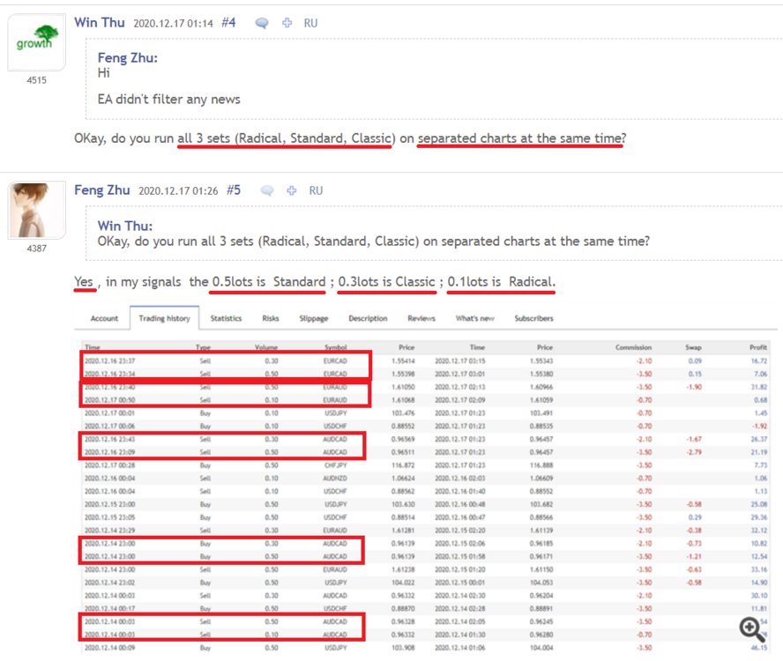Image resolution: width=783 pixels, height=661 pixels.
Task: Click the 116.872 price cell
Action: pos(403,465)
